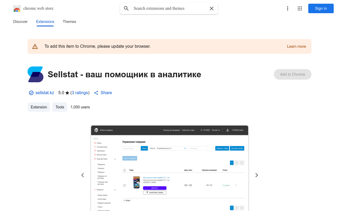The width and height of the screenshot is (339, 211).
Task: Focus the Search extensions and themes field
Action: [x=169, y=8]
